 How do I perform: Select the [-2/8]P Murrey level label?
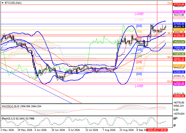pyautogui.click(x=139, y=86)
